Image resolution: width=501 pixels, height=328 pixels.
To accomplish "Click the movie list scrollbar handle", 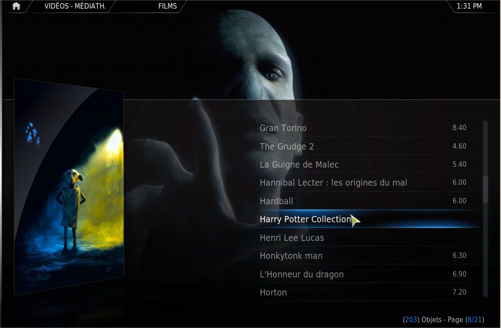I will click(486, 189).
